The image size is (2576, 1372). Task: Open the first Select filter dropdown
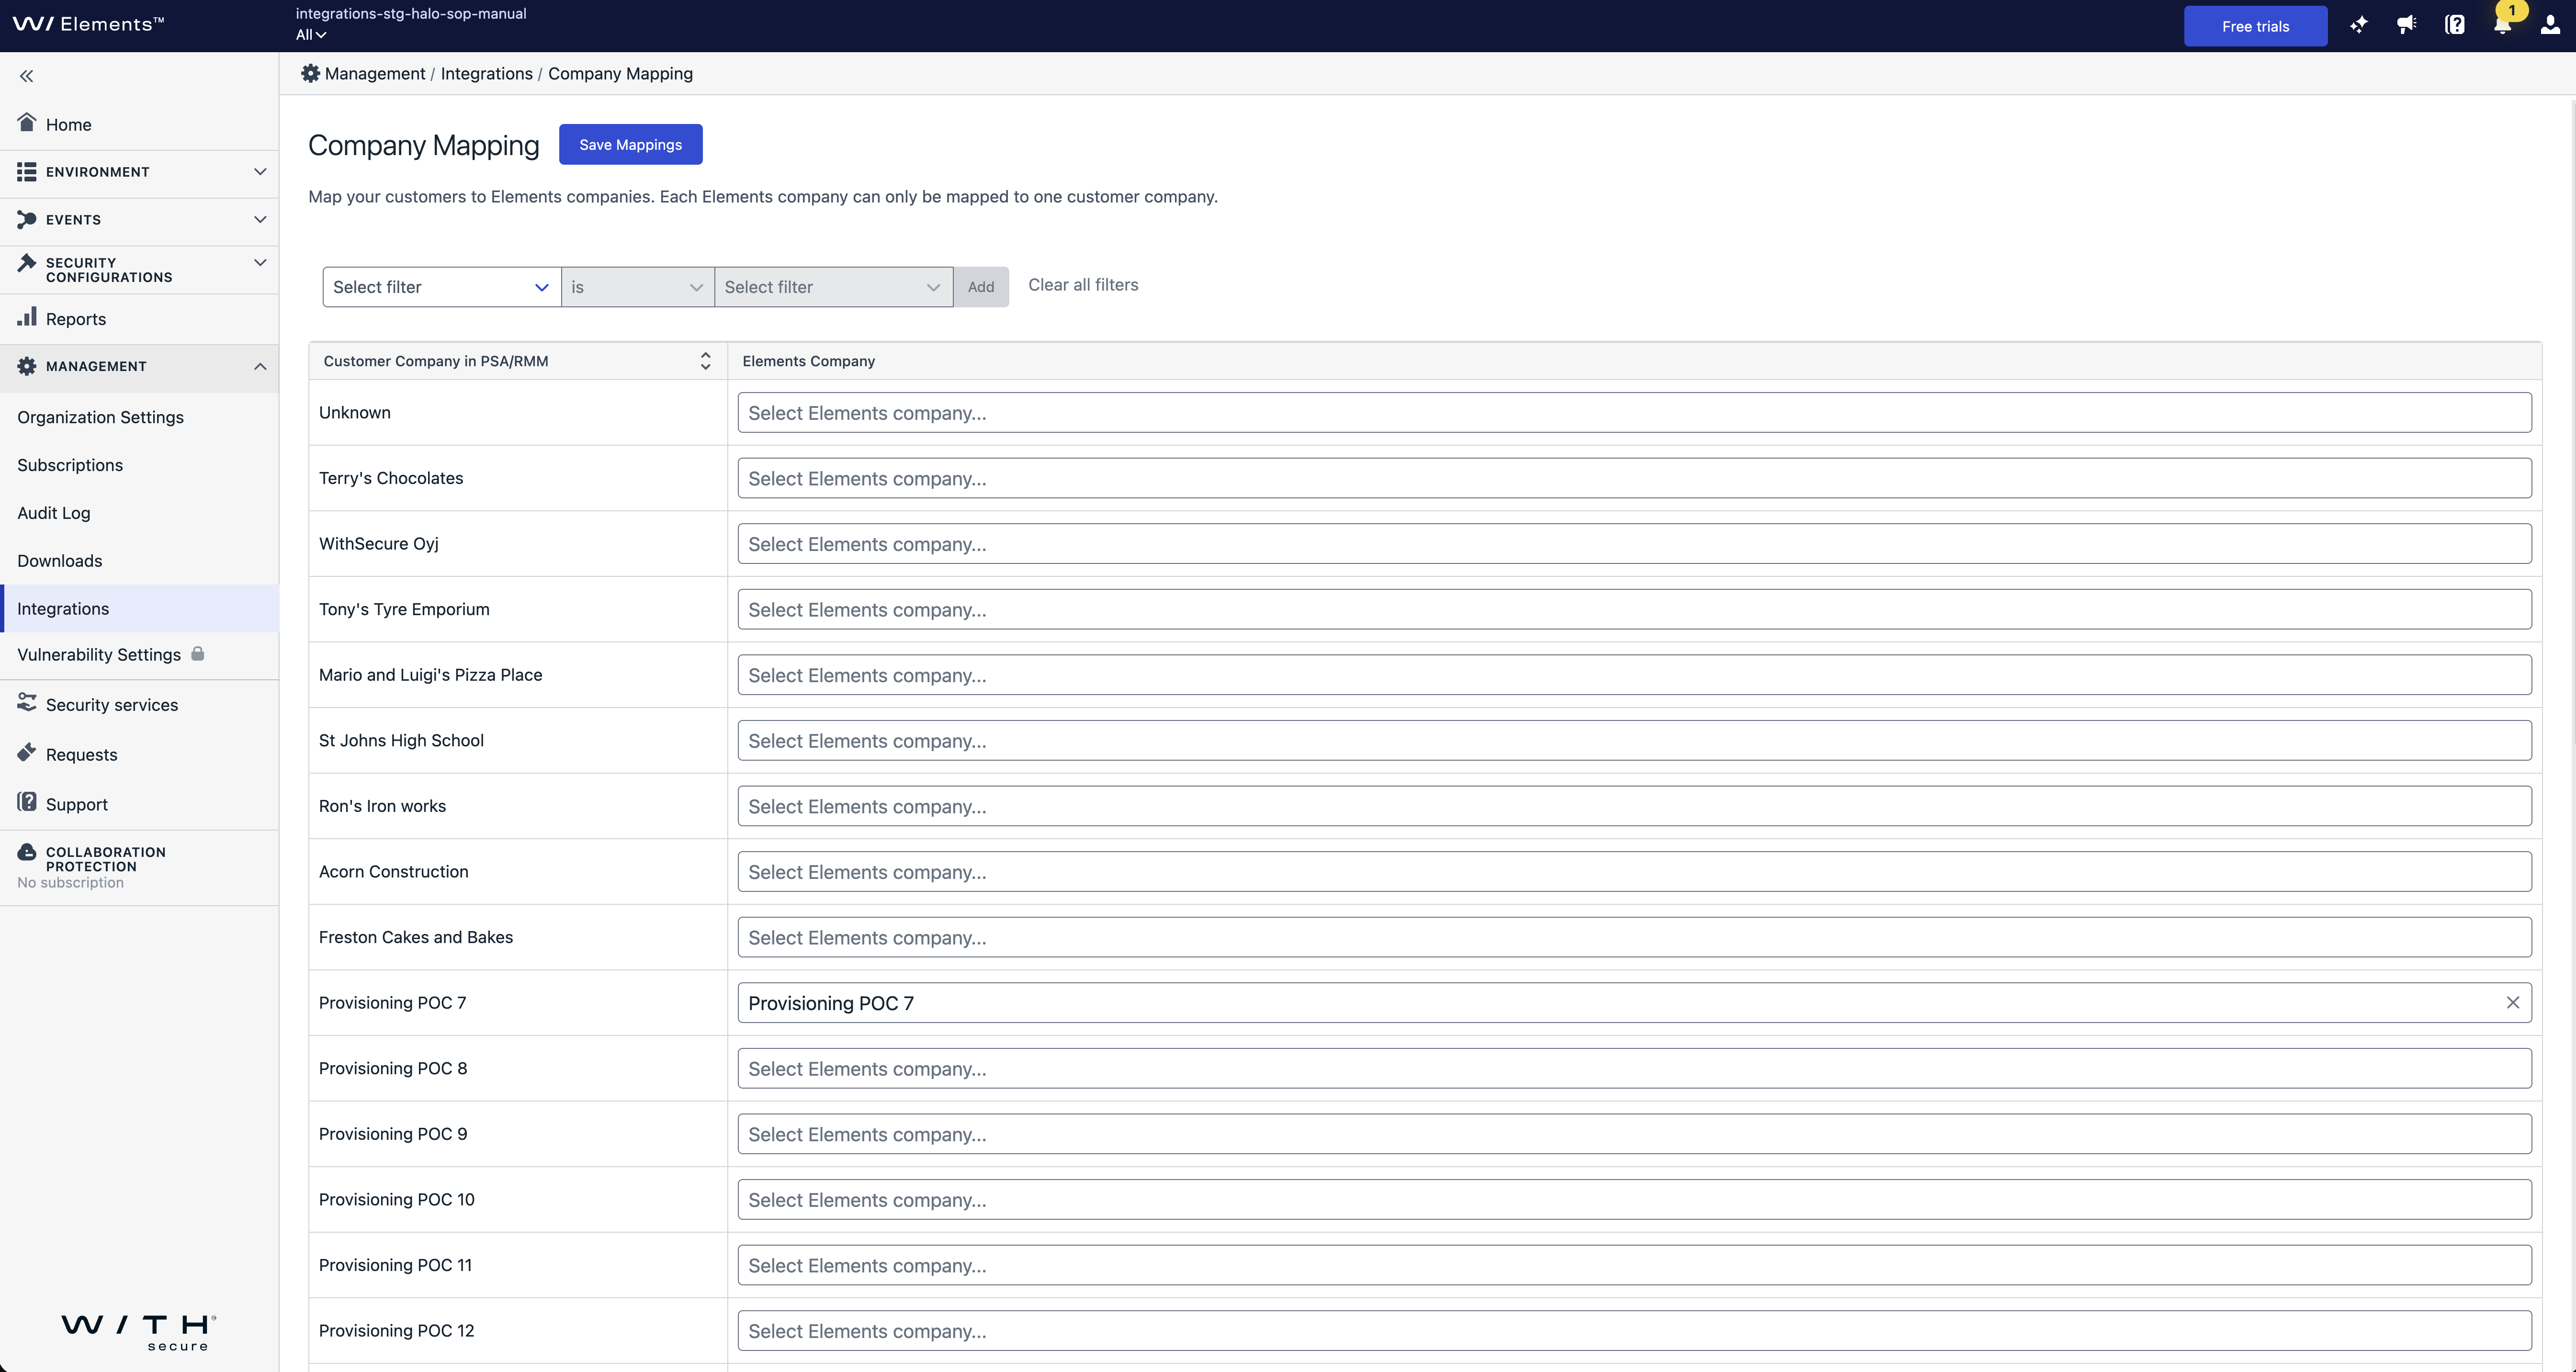441,287
